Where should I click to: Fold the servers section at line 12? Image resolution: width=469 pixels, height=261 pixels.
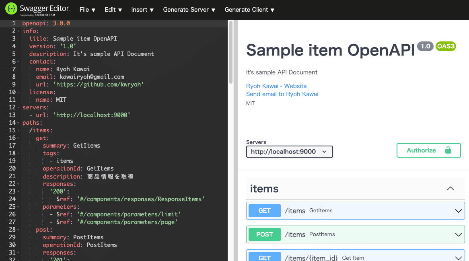(18, 107)
